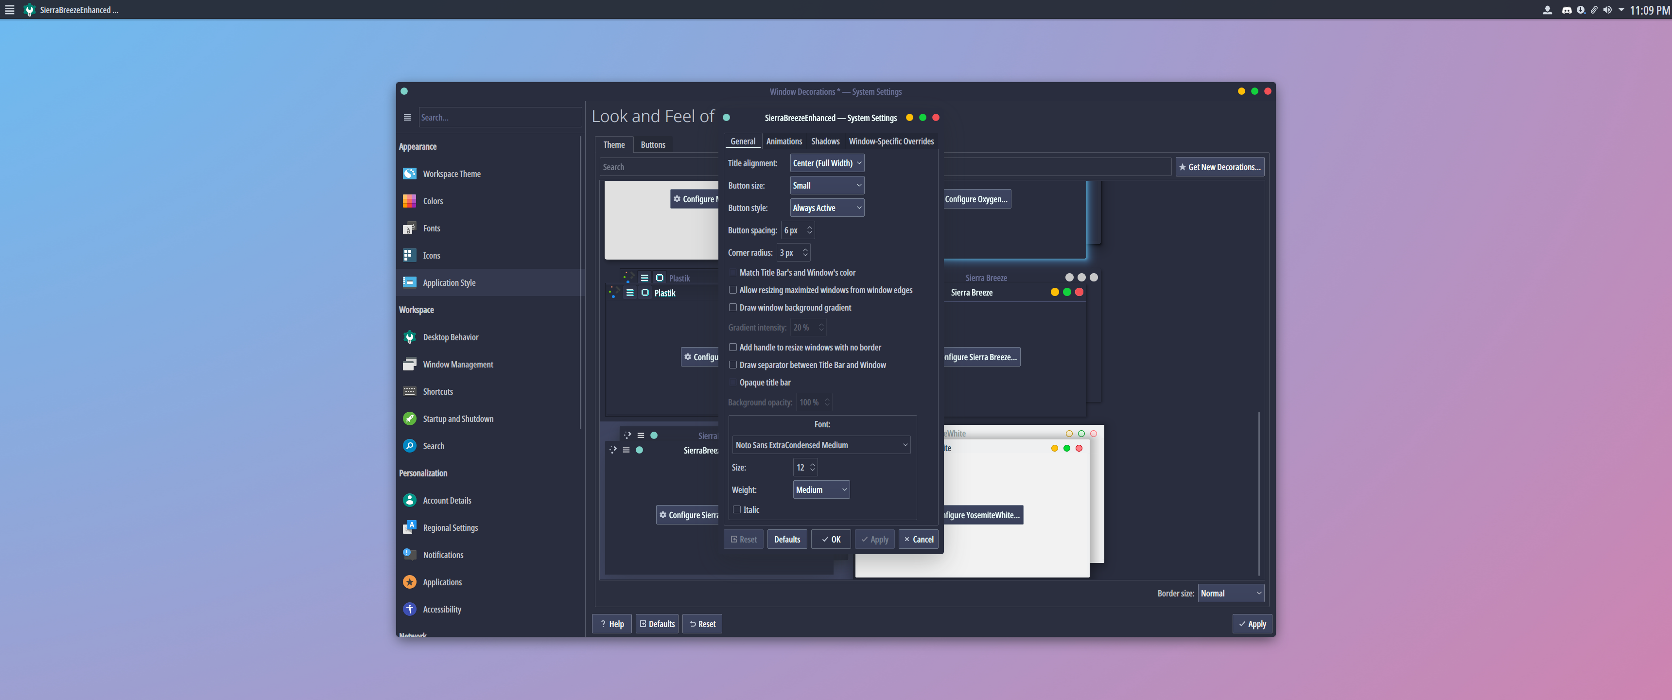Image resolution: width=1672 pixels, height=700 pixels.
Task: Open the font Weight dropdown
Action: pos(821,490)
